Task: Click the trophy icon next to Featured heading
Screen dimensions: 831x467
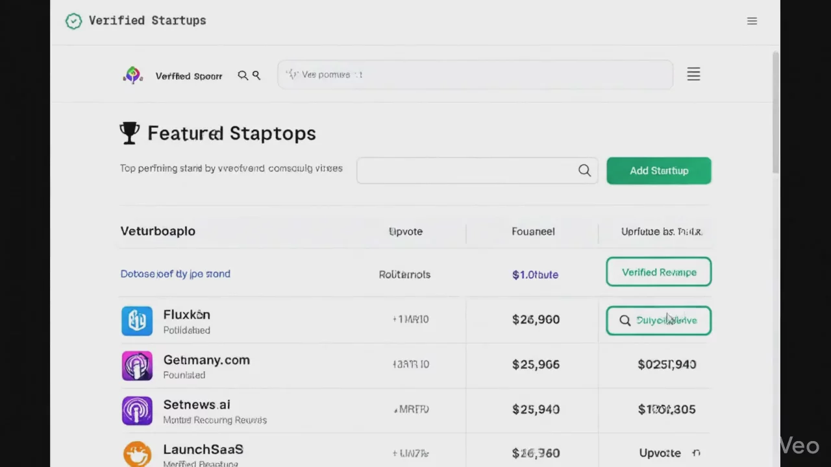Action: pos(130,133)
